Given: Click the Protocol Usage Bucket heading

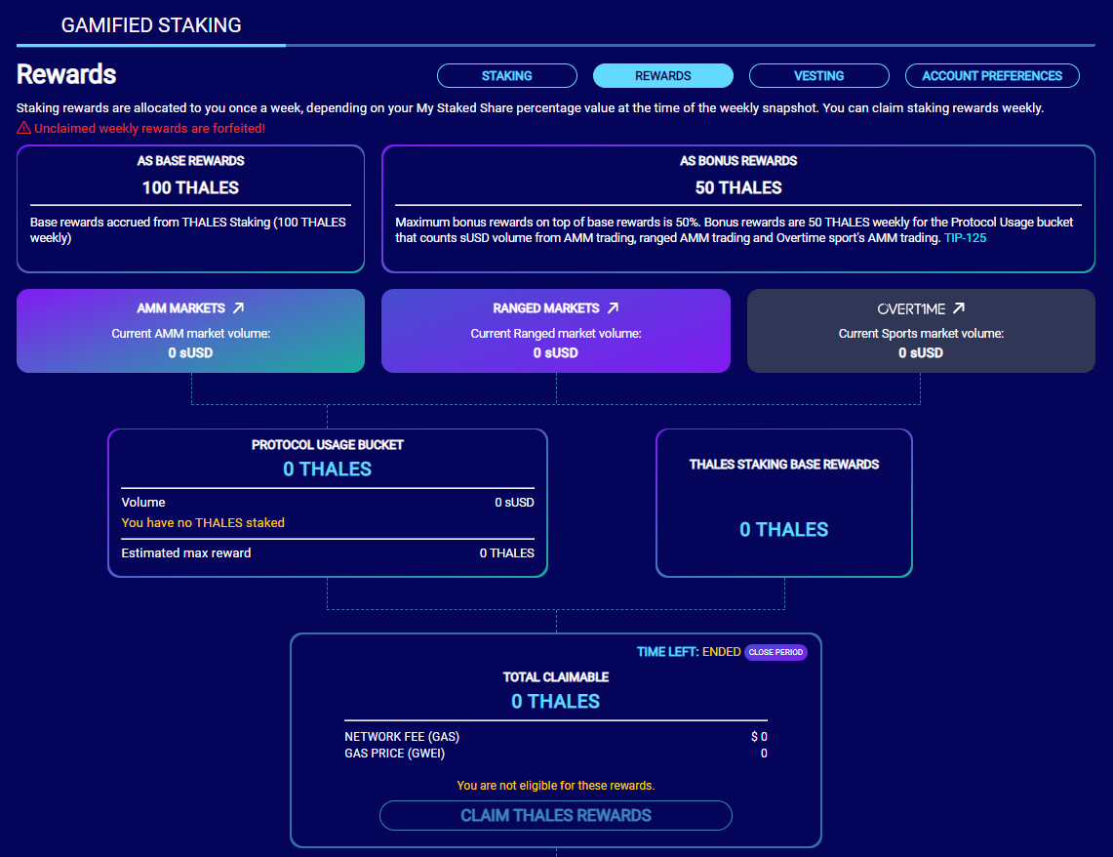Looking at the screenshot, I should tap(327, 445).
